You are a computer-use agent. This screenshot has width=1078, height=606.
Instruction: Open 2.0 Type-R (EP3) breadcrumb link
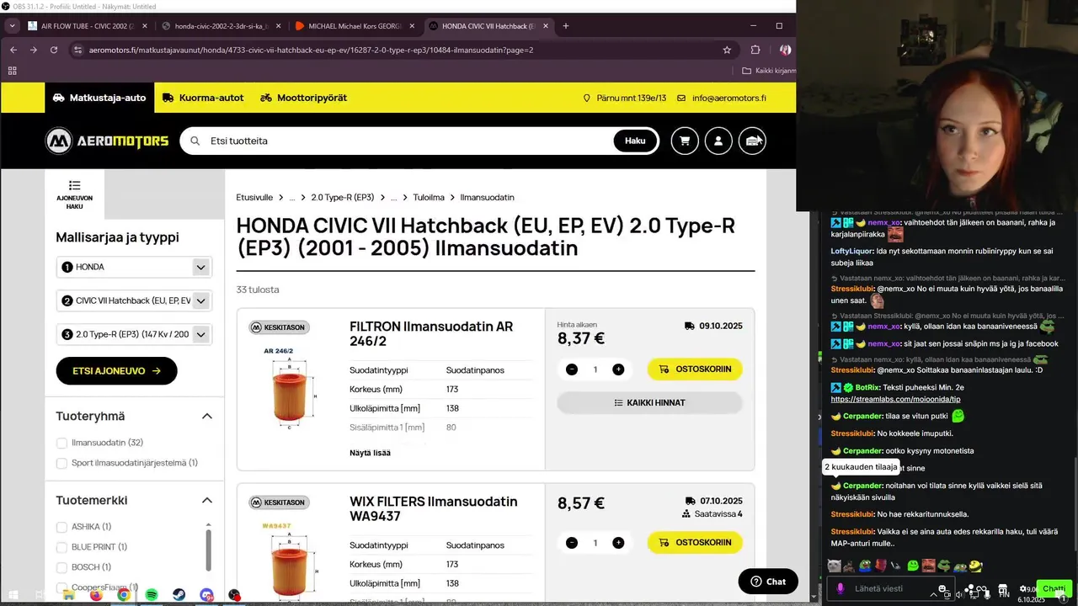(x=343, y=198)
